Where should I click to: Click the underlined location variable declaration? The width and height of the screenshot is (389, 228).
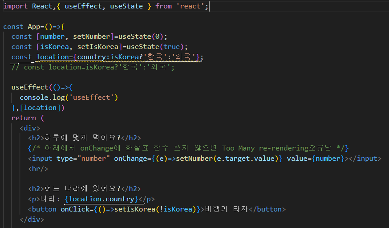[53, 57]
